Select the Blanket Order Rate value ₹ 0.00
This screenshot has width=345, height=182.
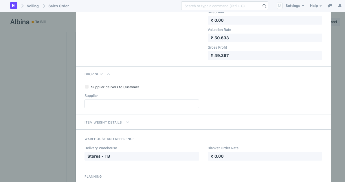coord(265,156)
